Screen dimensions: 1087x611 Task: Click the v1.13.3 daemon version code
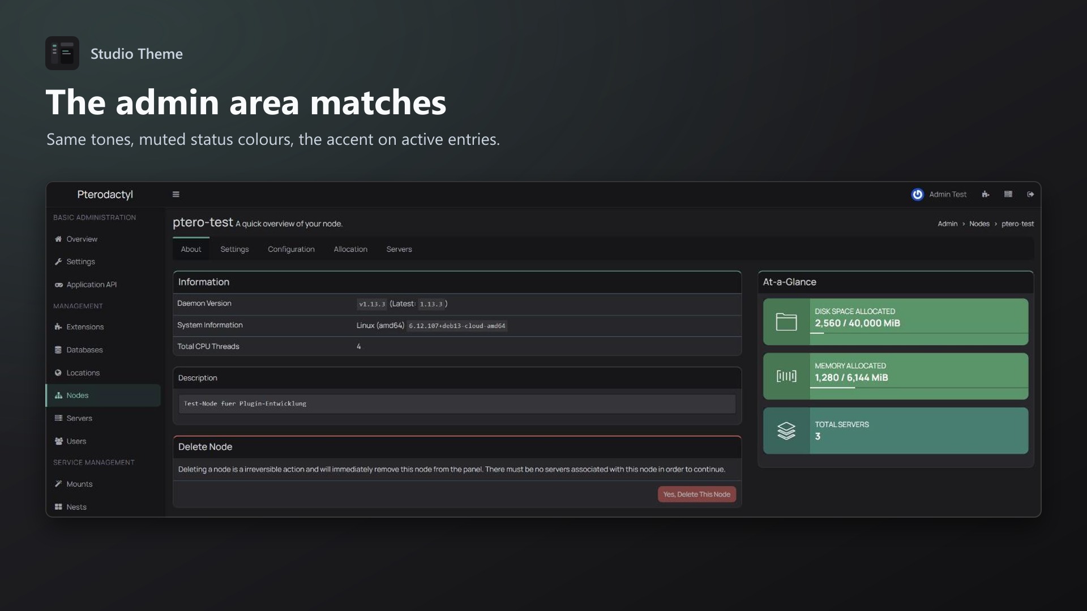point(372,304)
